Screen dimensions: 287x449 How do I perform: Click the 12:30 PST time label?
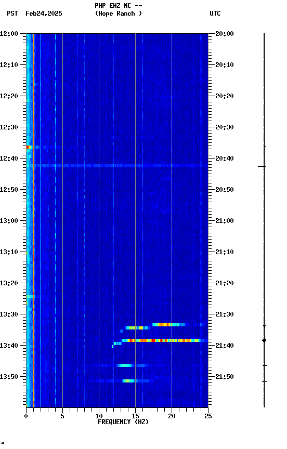9,127
